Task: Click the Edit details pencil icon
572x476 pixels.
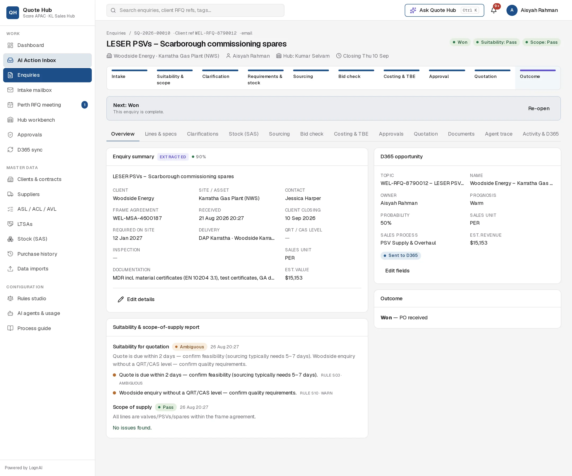Action: point(121,299)
